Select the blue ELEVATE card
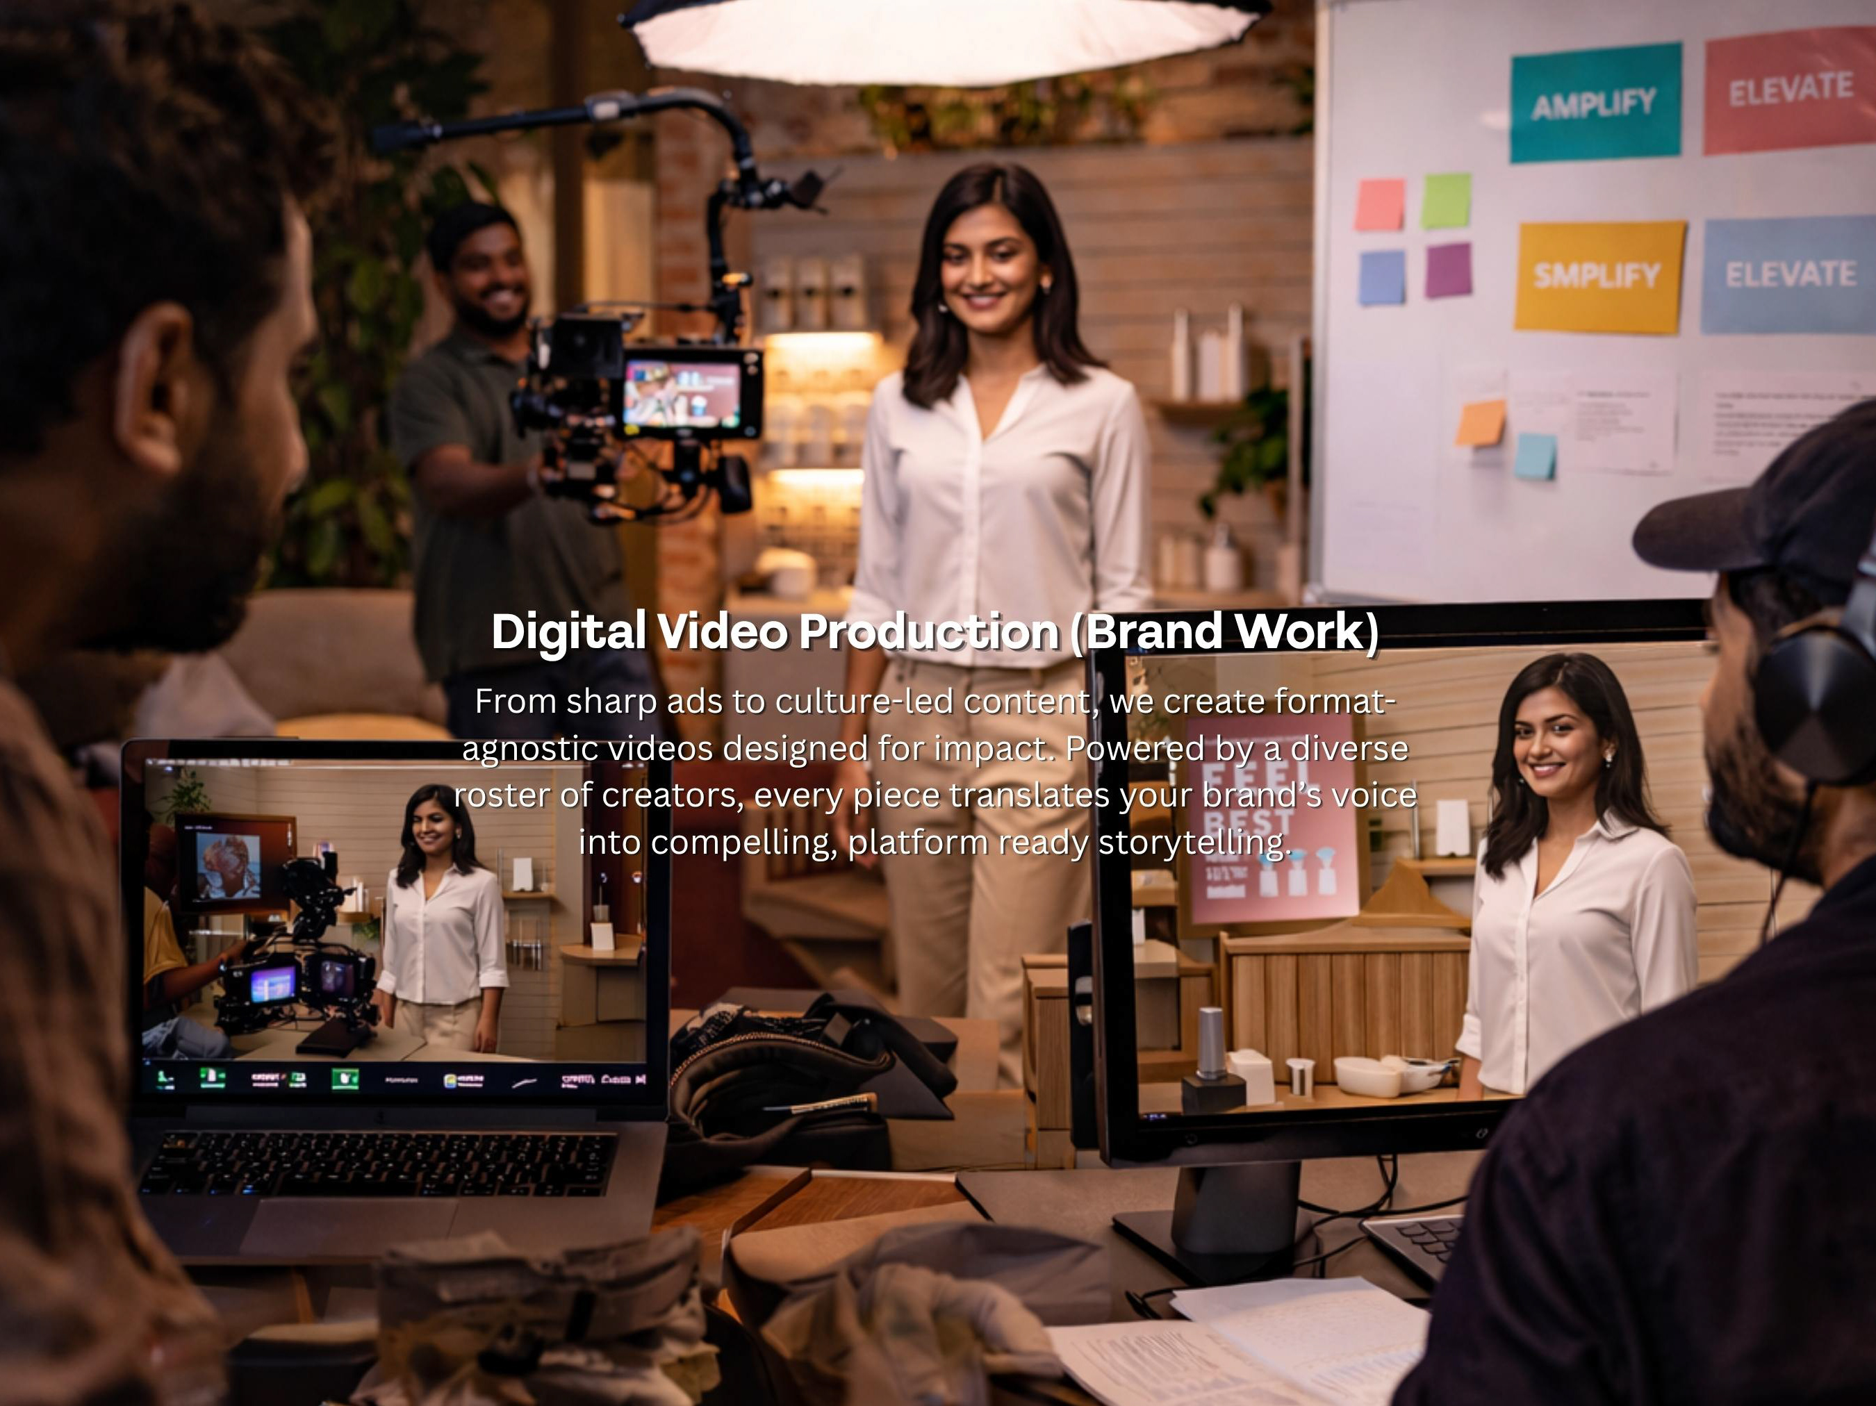 1788,274
